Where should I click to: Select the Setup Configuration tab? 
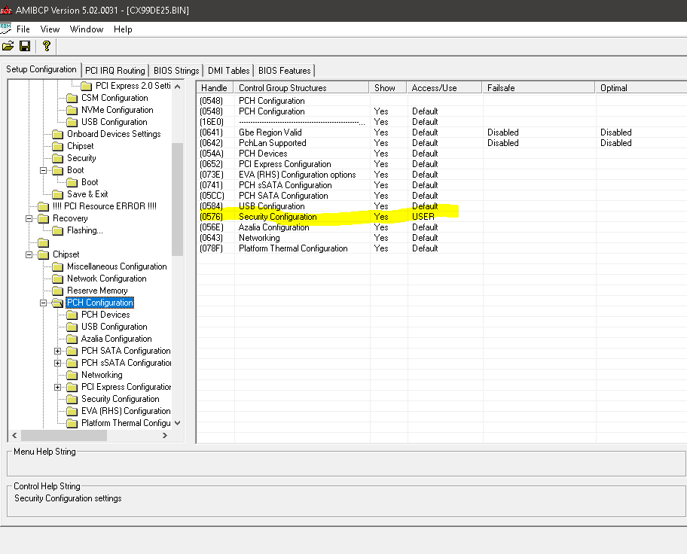click(41, 69)
